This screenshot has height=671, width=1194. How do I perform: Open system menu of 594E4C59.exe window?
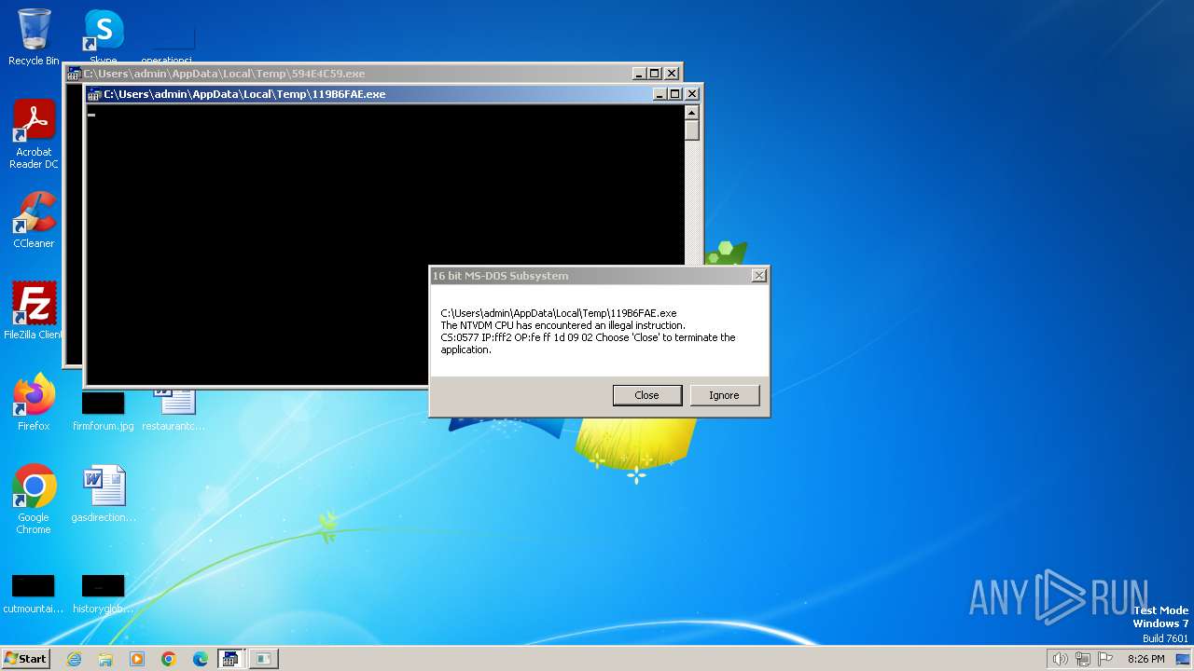point(75,74)
